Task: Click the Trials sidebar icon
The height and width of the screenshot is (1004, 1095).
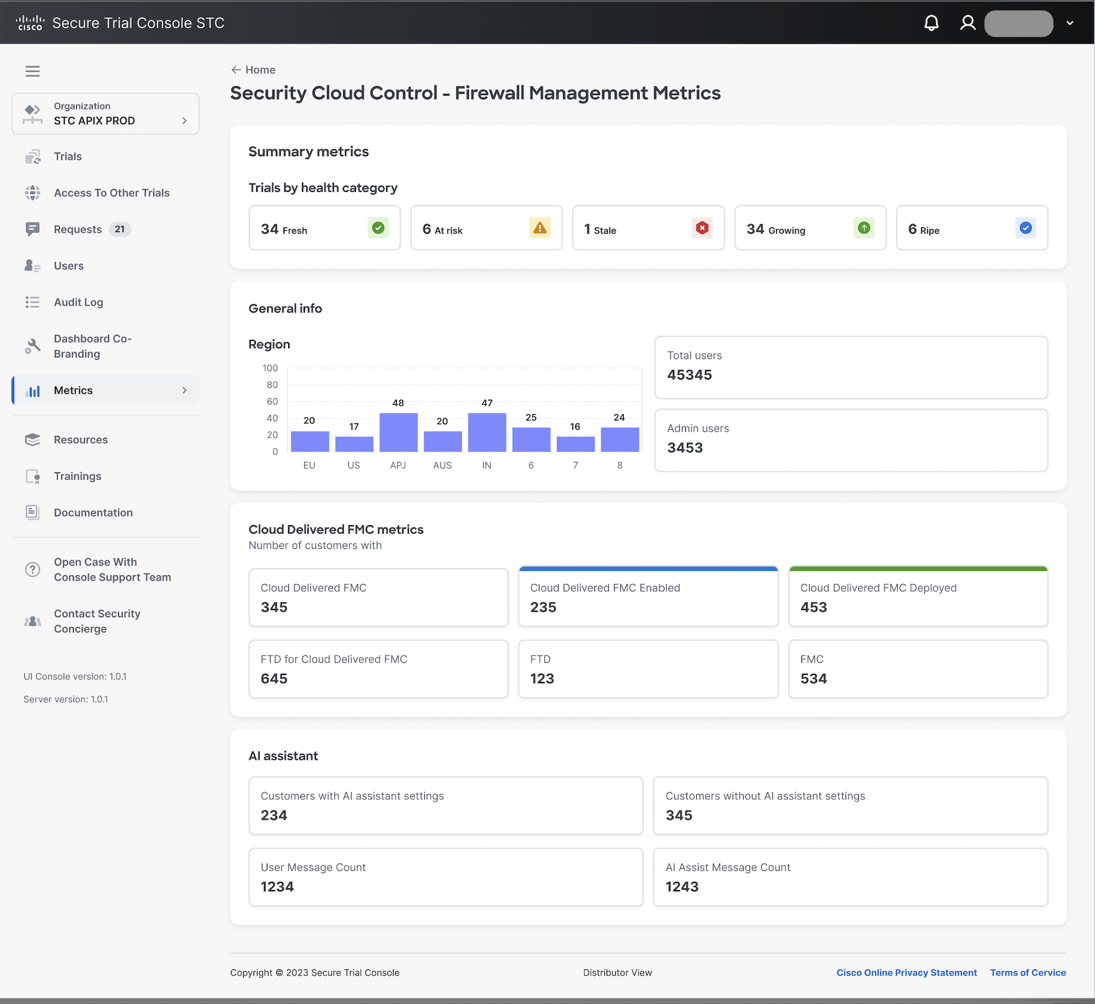Action: pos(33,157)
